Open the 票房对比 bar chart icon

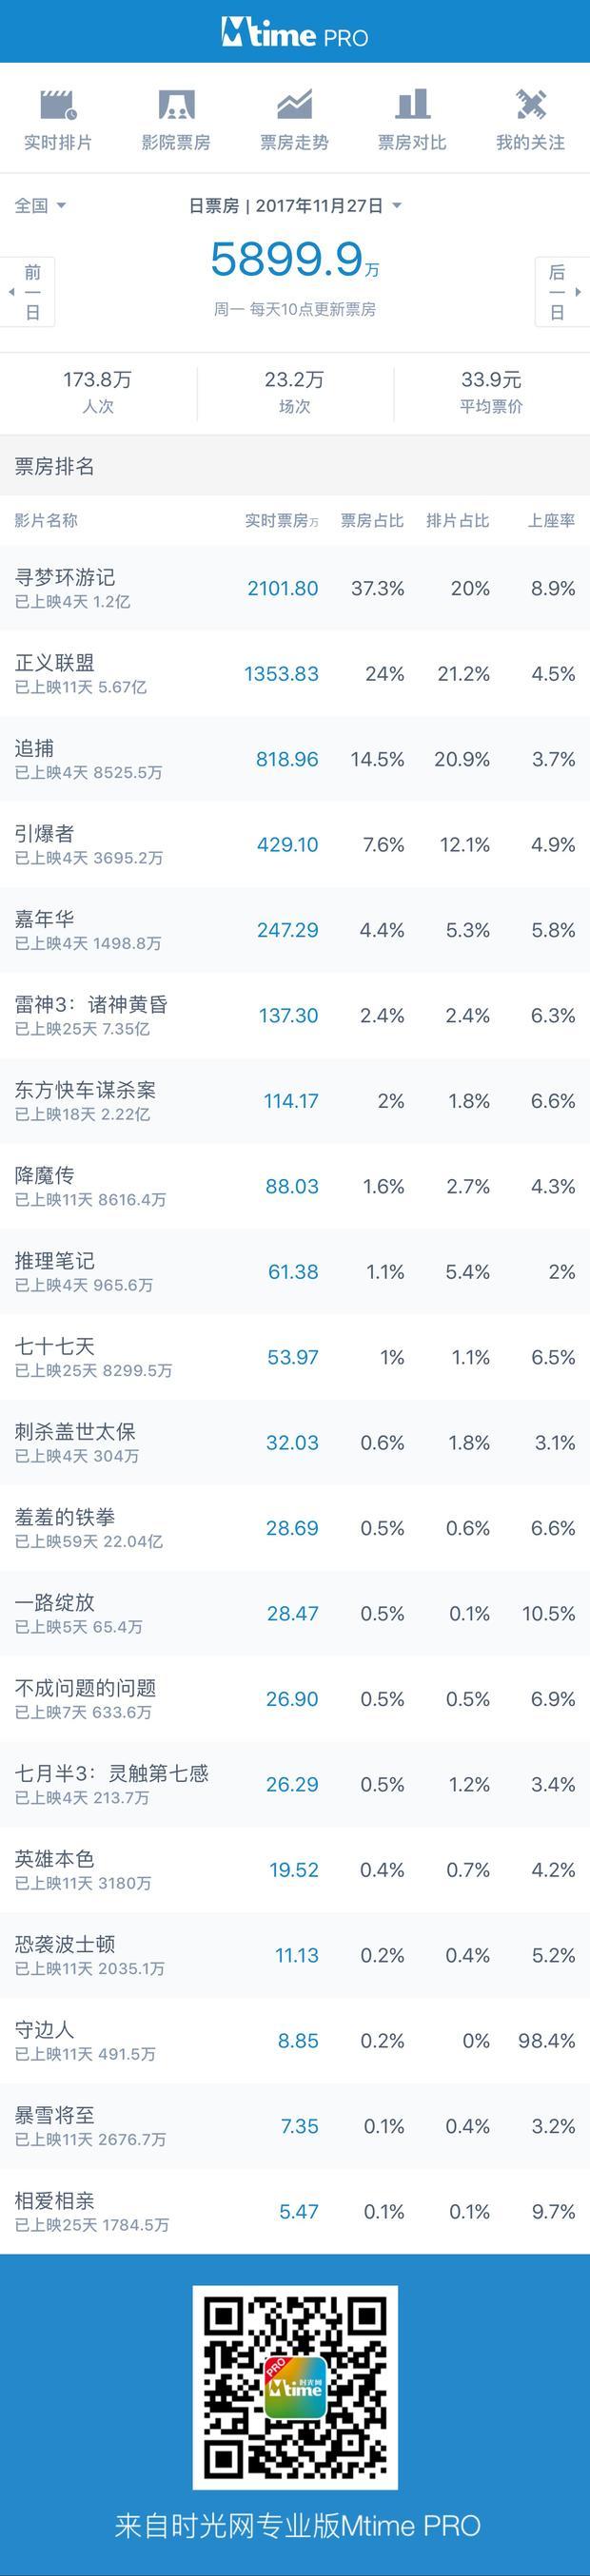pyautogui.click(x=412, y=104)
